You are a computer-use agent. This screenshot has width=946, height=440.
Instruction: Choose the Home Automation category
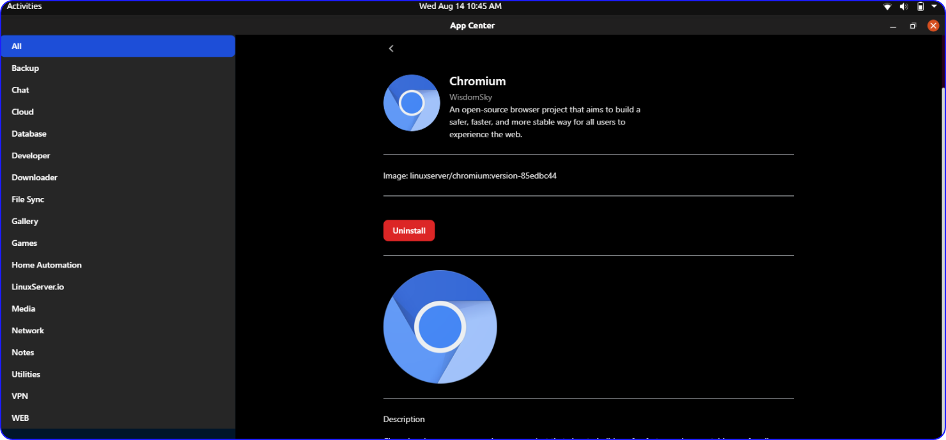(x=47, y=265)
